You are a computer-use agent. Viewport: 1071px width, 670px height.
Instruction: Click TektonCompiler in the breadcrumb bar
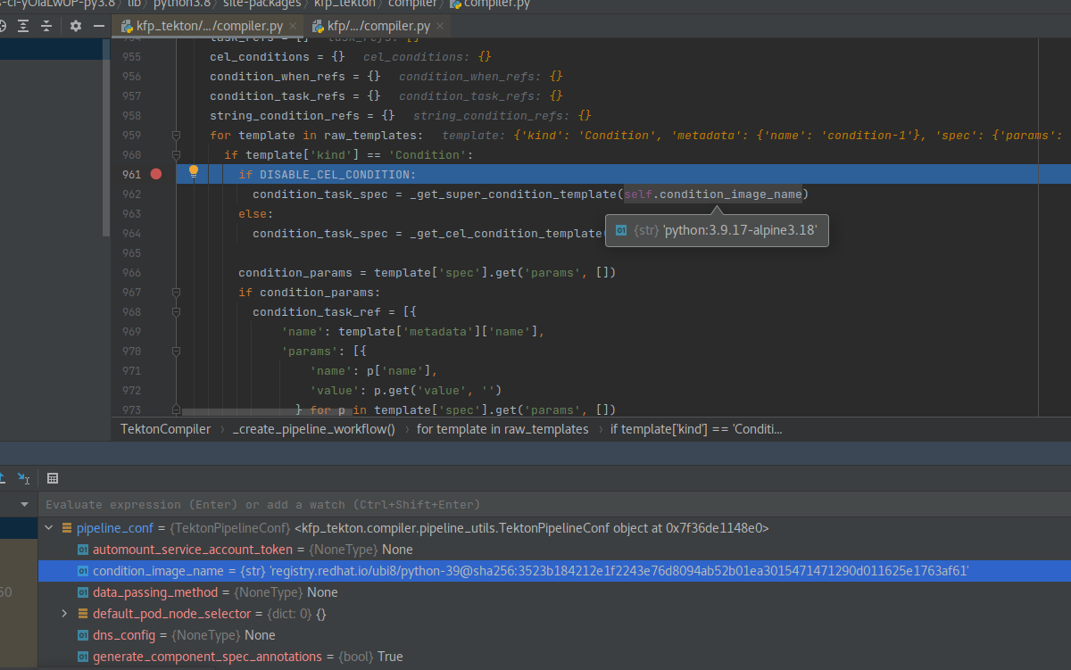[165, 429]
